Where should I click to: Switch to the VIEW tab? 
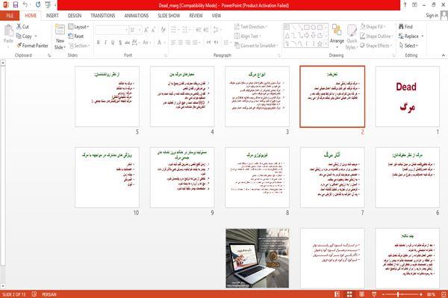217,16
